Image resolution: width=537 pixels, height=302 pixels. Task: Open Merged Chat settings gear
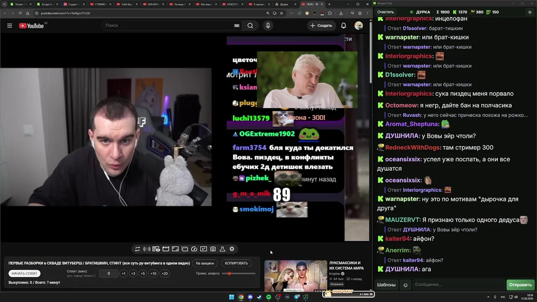pos(530,12)
